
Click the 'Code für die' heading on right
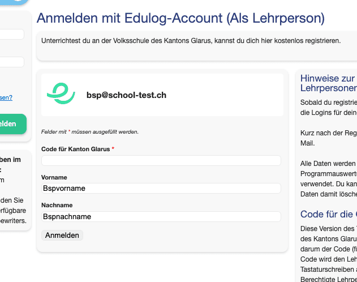(329, 214)
